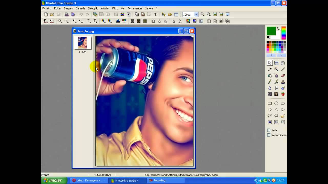This screenshot has height=184, width=328.
Task: Click the Scanner import icon
Action: tap(73, 15)
